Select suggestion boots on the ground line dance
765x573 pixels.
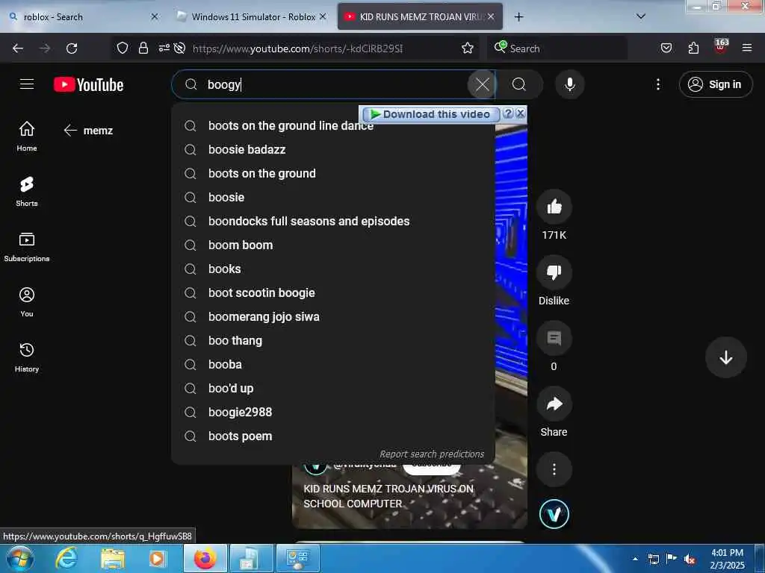click(332, 125)
